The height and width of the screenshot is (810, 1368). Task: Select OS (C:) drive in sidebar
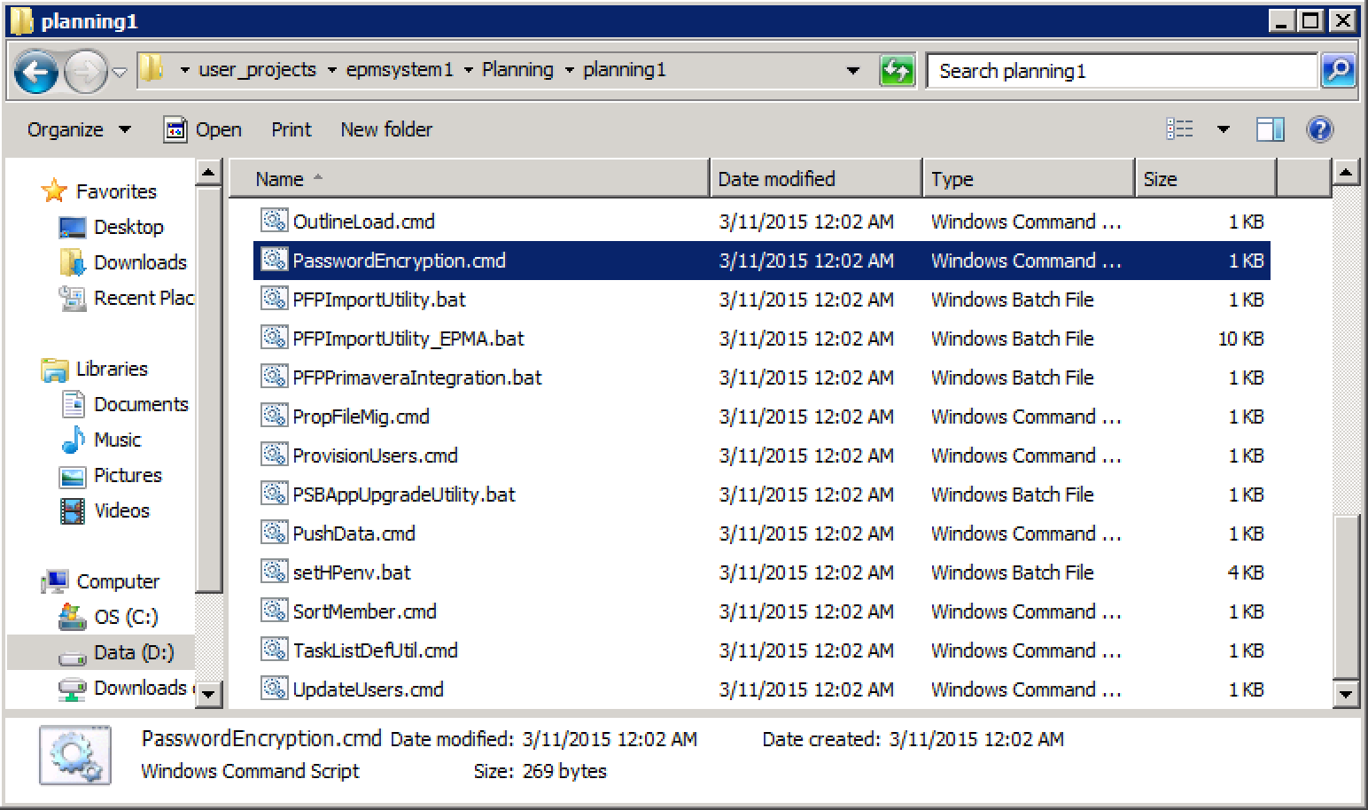pyautogui.click(x=125, y=617)
